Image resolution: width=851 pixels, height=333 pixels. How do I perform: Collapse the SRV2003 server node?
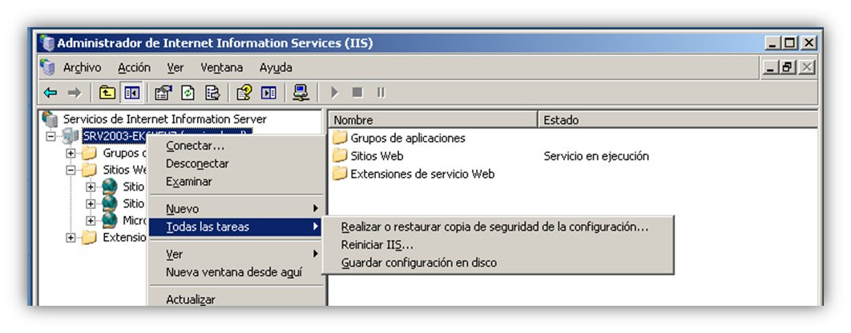pos(50,136)
